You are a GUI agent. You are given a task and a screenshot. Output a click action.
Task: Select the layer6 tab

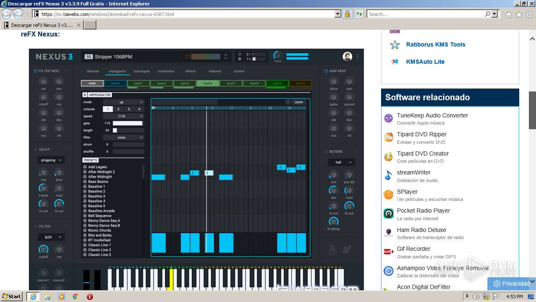(x=208, y=83)
